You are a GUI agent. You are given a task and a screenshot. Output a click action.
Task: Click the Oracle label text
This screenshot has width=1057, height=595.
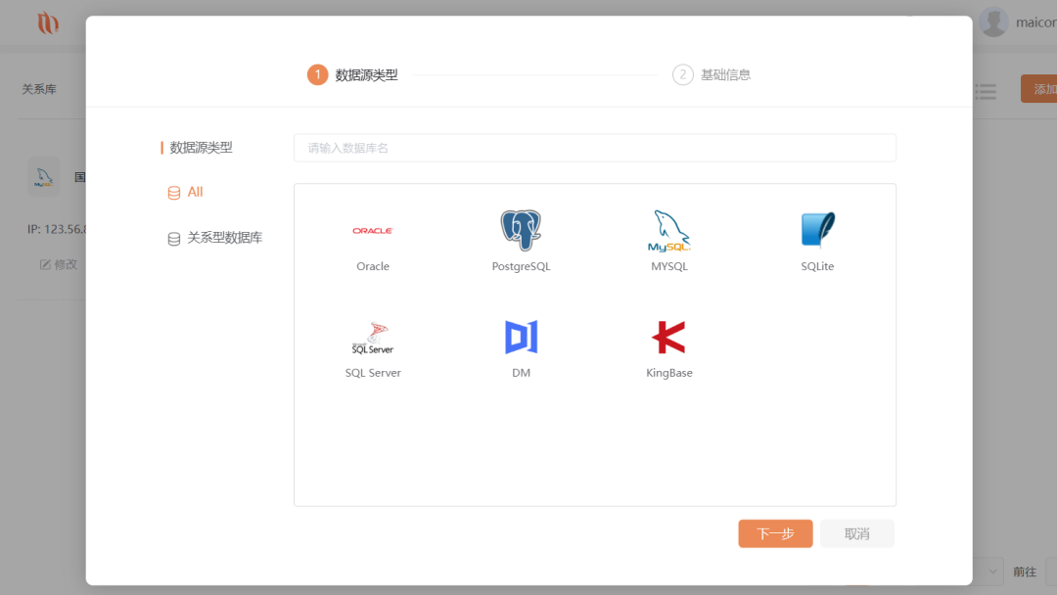tap(373, 266)
